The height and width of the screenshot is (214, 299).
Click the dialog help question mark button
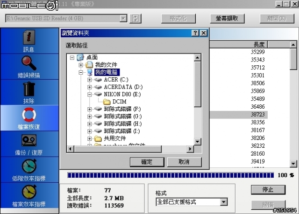pos(195,33)
